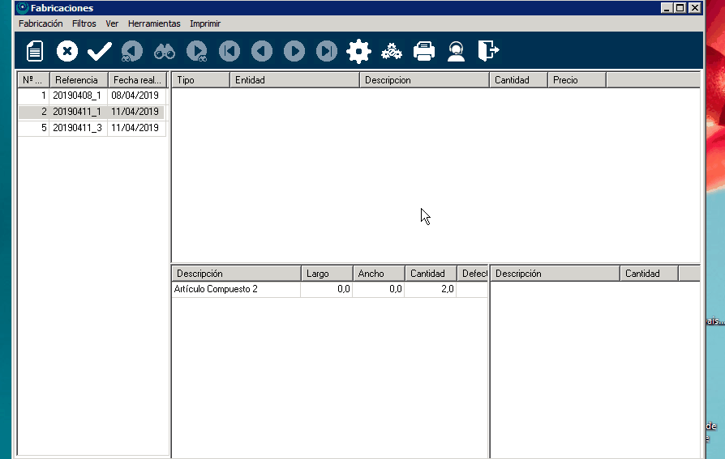The image size is (725, 459).
Task: Click the binoculars search icon
Action: click(165, 52)
